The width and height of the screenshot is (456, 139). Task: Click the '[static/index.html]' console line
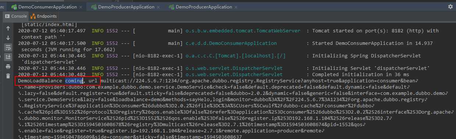pos(49,25)
